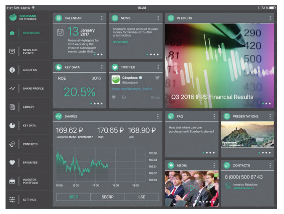Viewport: 284px width, 214px height.
Task: Click the Sberbank Twitter avatar
Action: (x=116, y=80)
